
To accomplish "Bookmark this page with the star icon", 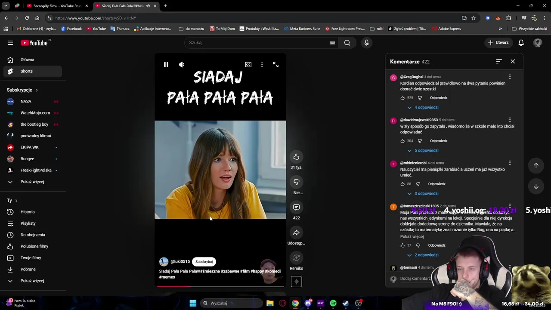I will point(474,18).
